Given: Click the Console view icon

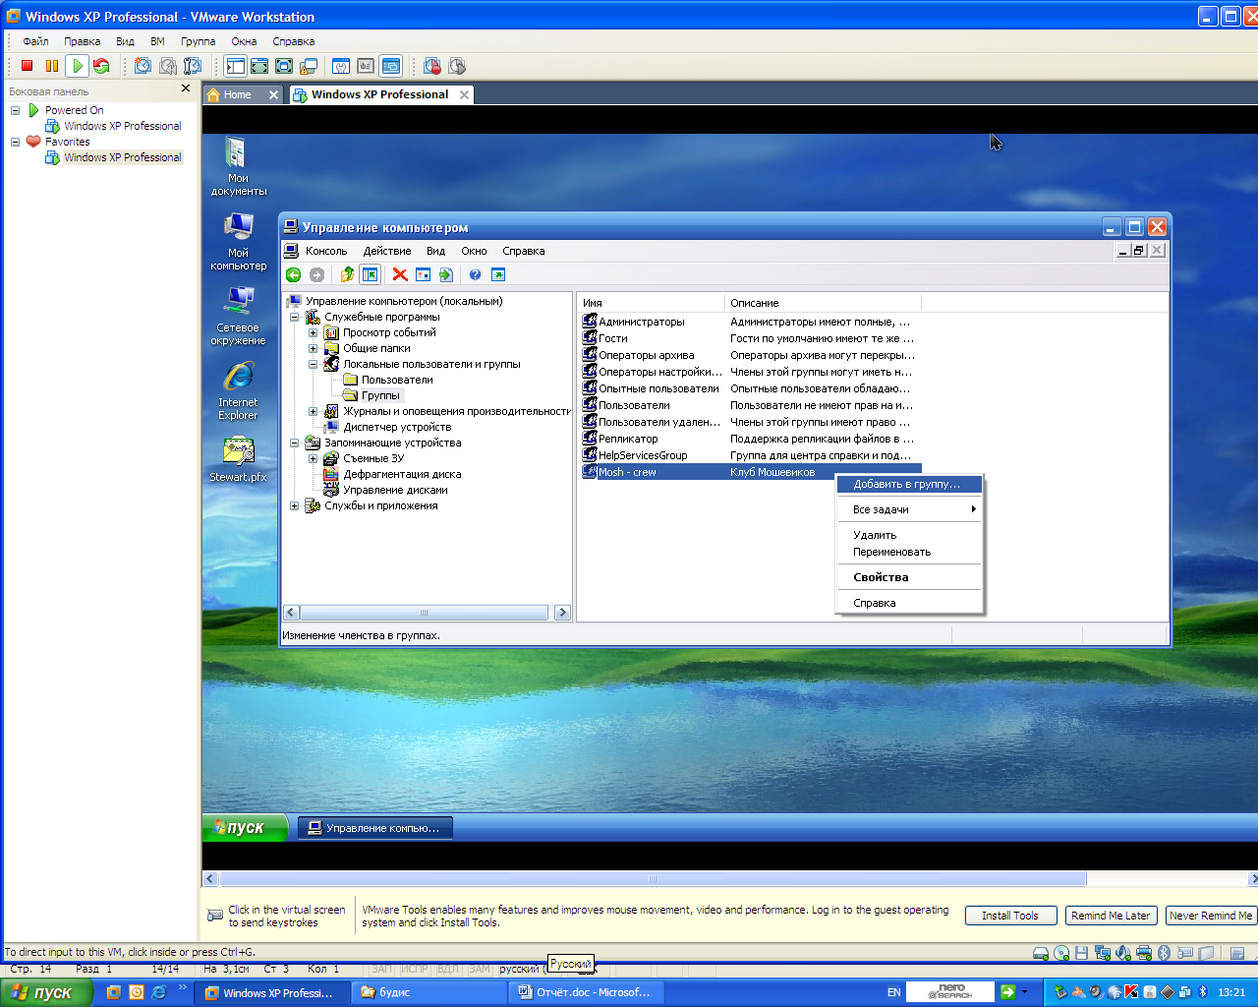Looking at the screenshot, I should (x=390, y=66).
